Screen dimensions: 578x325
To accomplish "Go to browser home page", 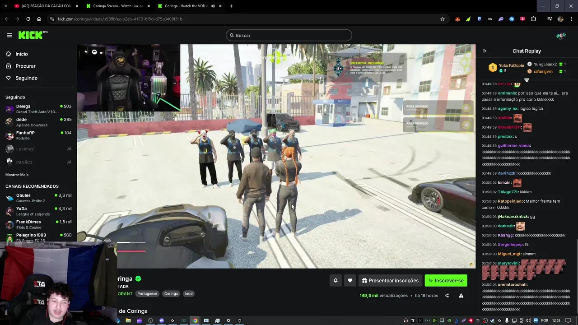I will click(x=39, y=19).
